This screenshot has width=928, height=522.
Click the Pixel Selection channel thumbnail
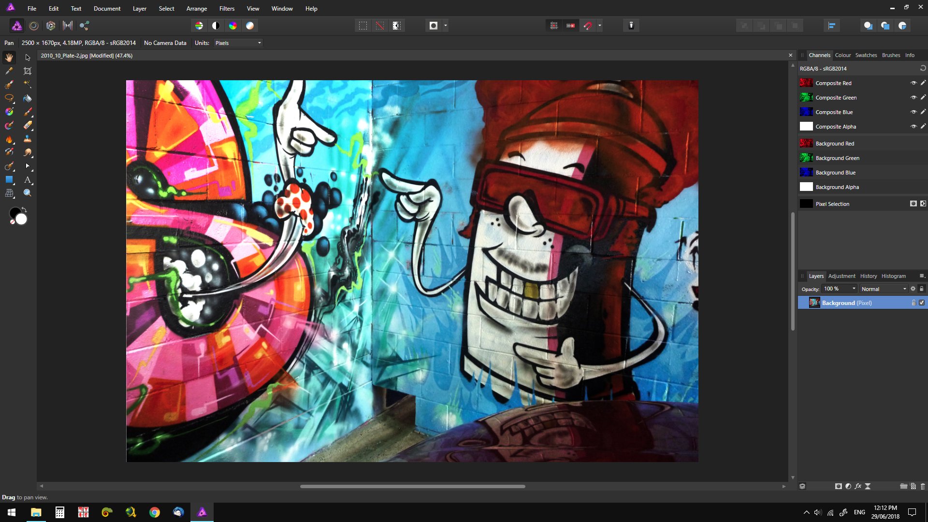click(x=806, y=204)
